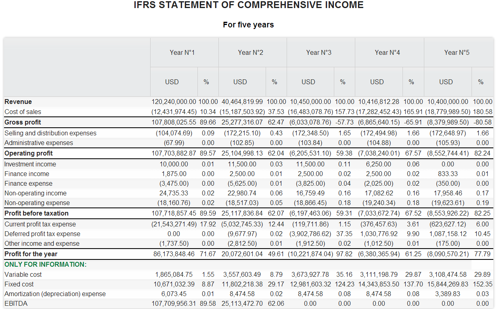
Task: Select the Operating profit row label
Action: coord(29,153)
